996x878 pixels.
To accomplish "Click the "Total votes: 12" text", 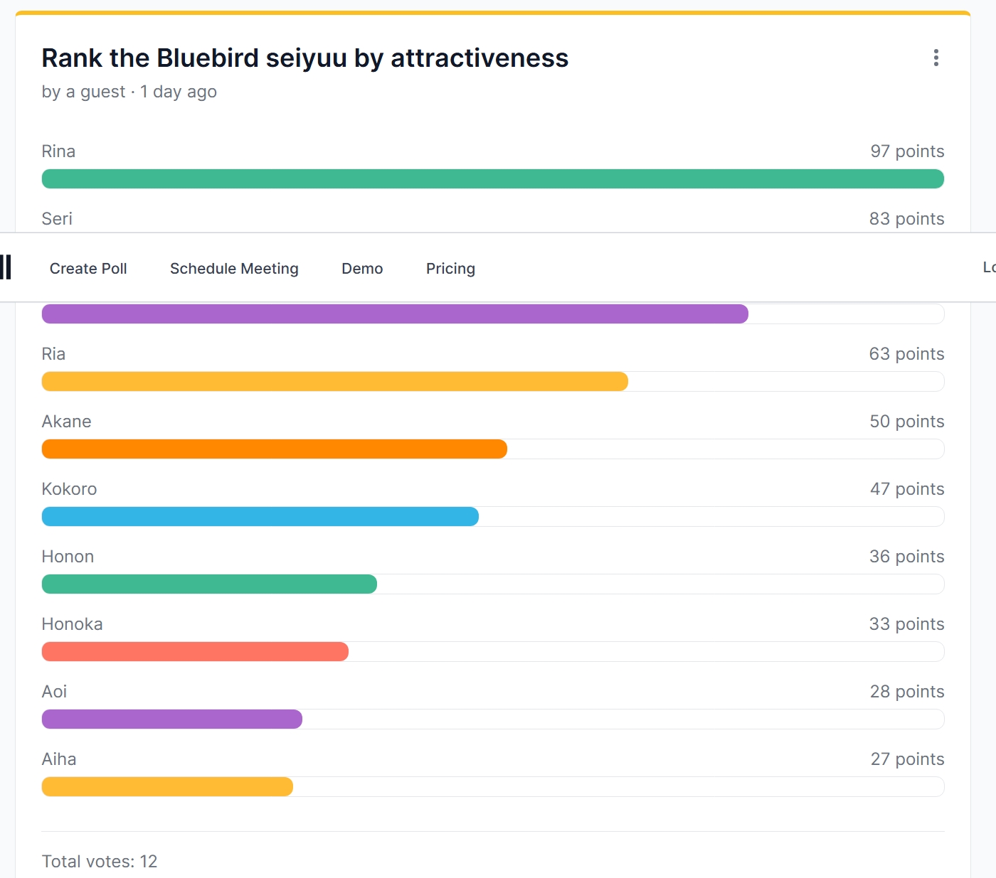I will (100, 862).
